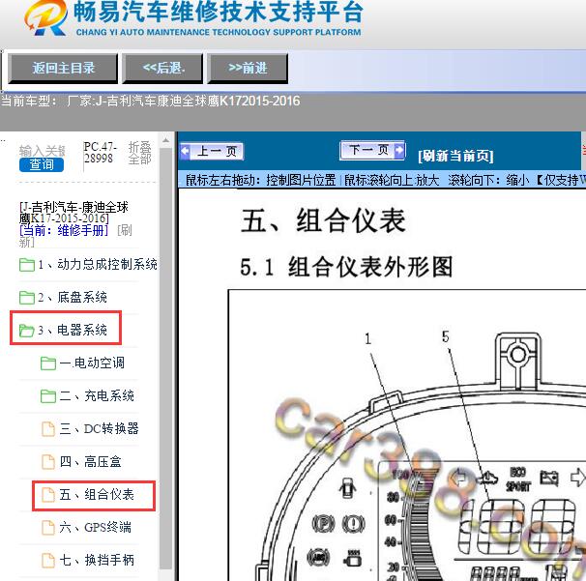586x581 pixels.
Task: Click the page icon beside 换挡手柄
Action: pyautogui.click(x=47, y=560)
